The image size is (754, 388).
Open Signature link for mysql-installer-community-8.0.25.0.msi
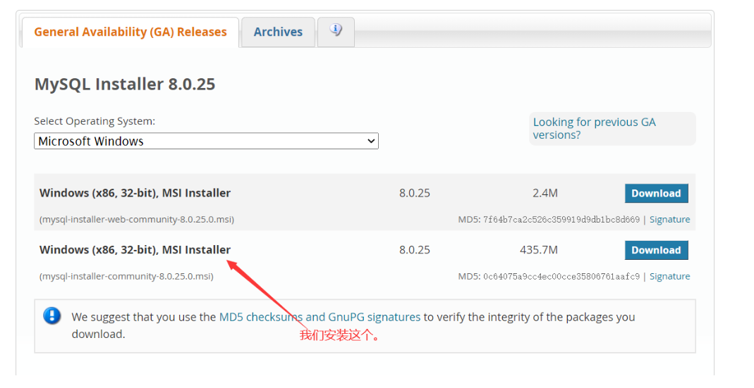click(x=669, y=277)
